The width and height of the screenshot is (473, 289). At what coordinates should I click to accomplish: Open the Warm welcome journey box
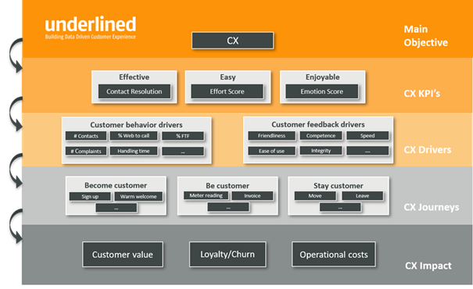tap(138, 197)
